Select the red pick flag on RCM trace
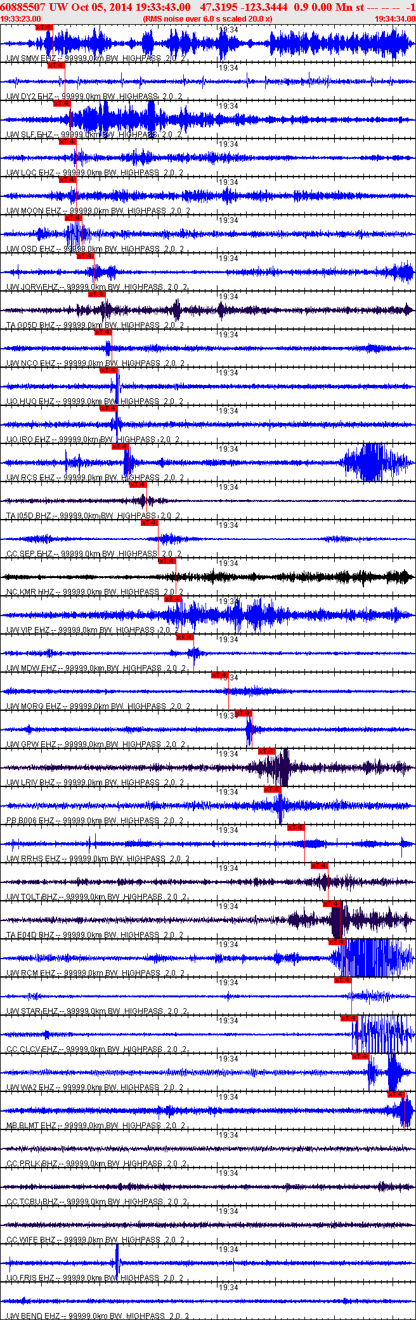The height and width of the screenshot is (1320, 416). click(337, 942)
